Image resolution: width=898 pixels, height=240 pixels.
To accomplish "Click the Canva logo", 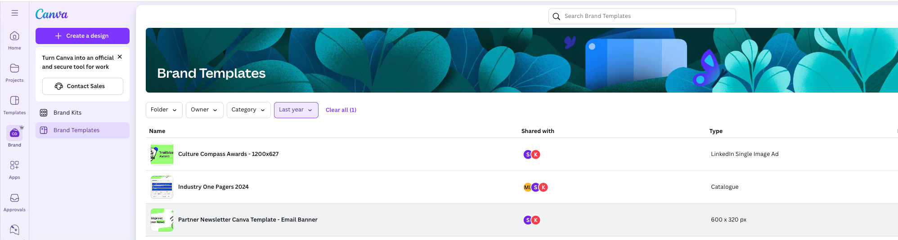I will (x=52, y=14).
